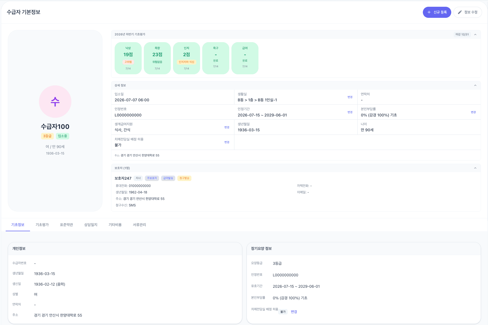Click the 자녀 relation tag
Image resolution: width=488 pixels, height=325 pixels.
138,178
